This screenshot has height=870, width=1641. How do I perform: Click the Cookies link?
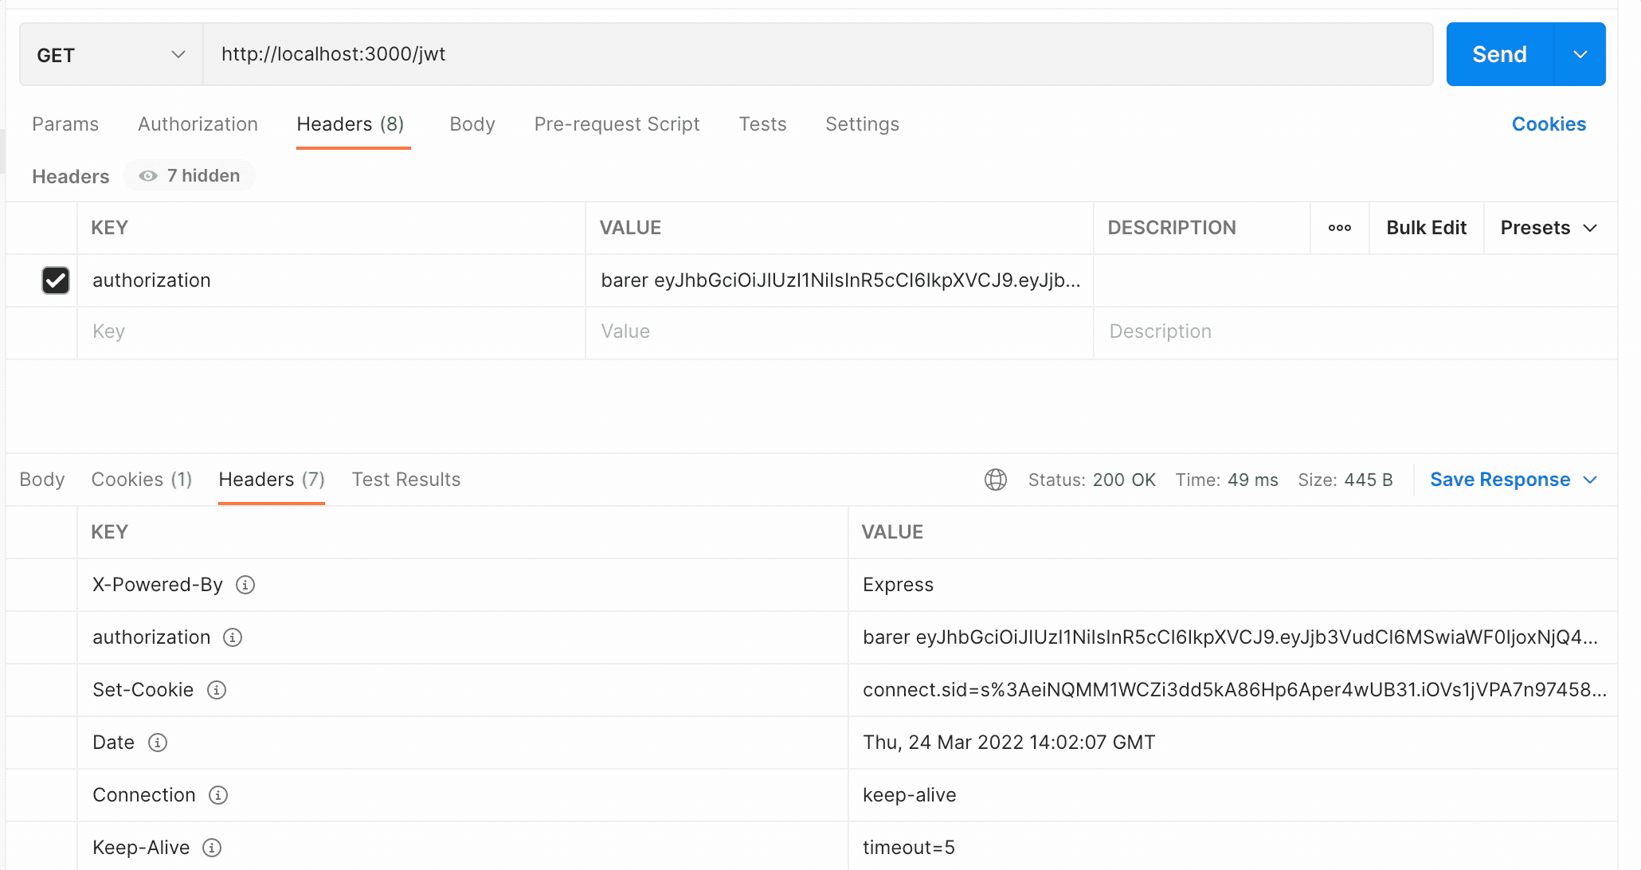(x=1548, y=124)
